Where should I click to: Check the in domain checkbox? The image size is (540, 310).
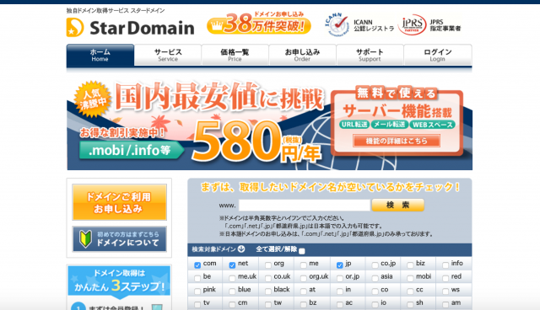pos(339,291)
